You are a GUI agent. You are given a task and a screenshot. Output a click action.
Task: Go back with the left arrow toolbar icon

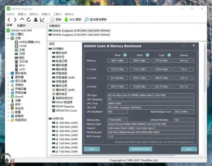[9, 20]
